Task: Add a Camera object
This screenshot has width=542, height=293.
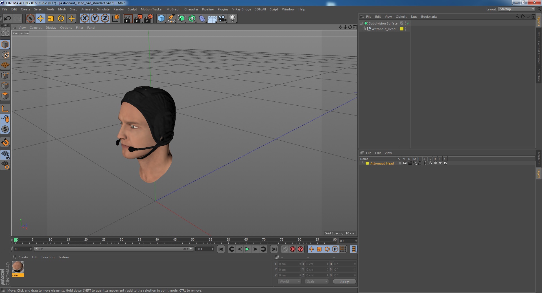Action: pos(222,19)
